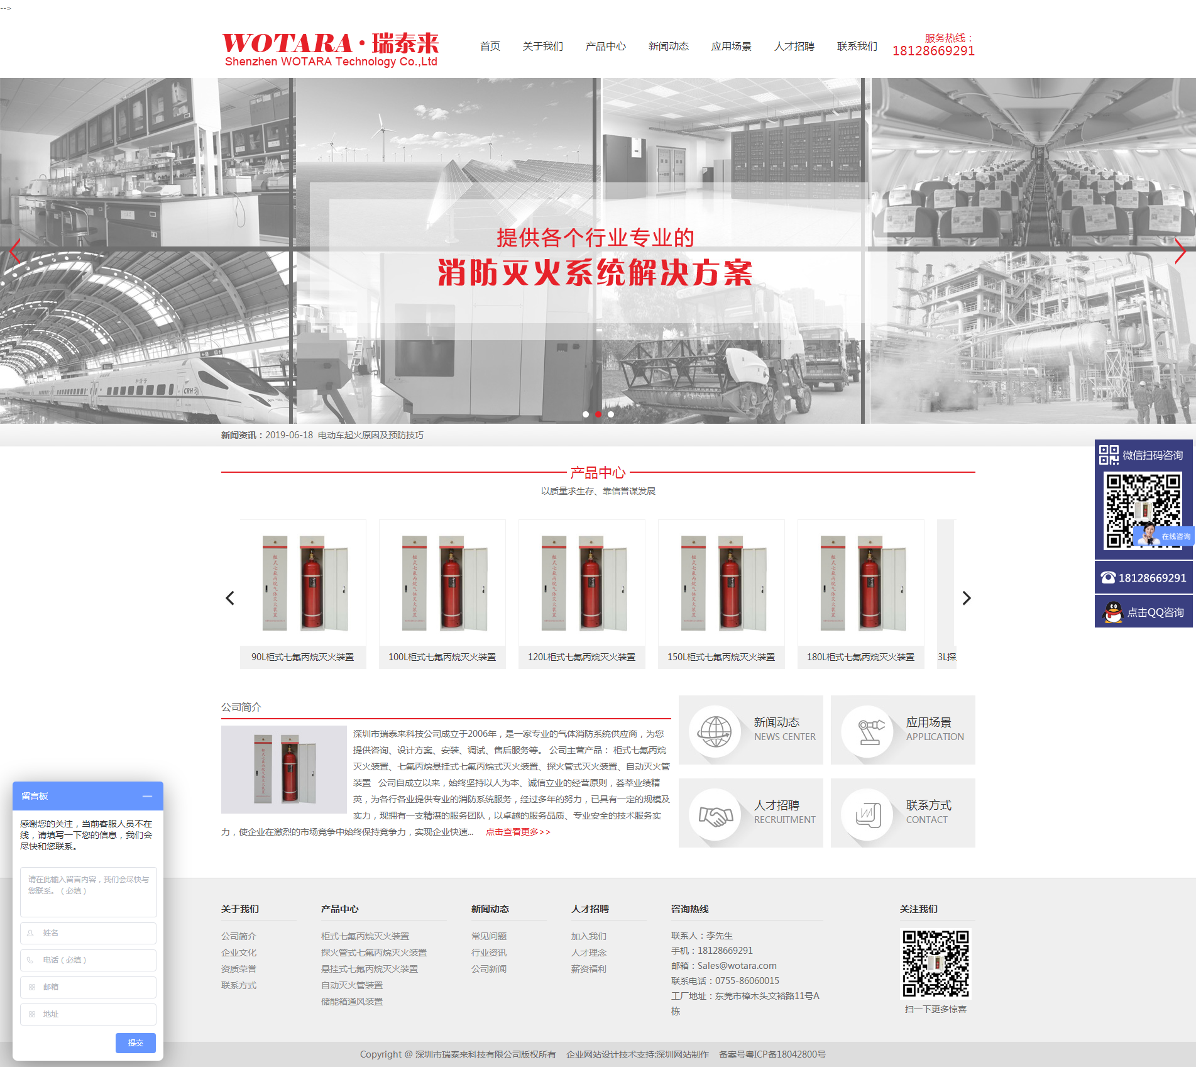Image resolution: width=1196 pixels, height=1067 pixels.
Task: Open 产品中心 in the top navigation
Action: [605, 46]
